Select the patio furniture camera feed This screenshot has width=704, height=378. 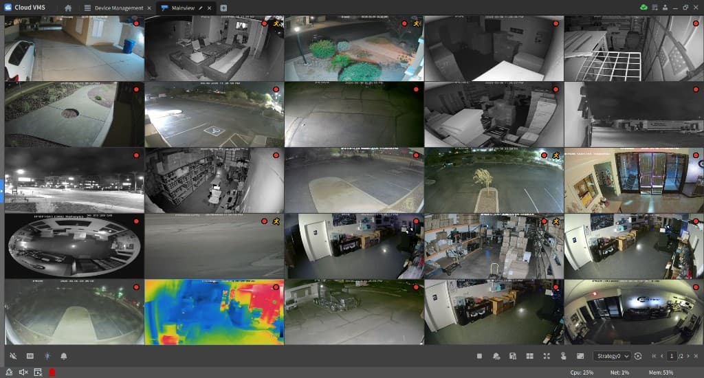(x=214, y=49)
